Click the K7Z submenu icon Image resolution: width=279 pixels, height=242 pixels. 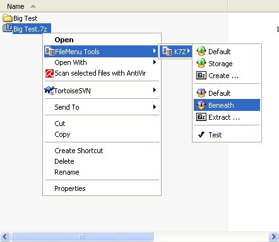pyautogui.click(x=167, y=51)
